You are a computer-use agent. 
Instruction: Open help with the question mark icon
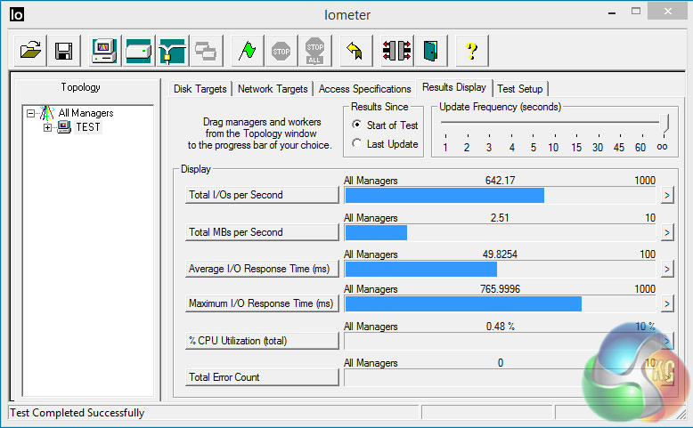471,51
